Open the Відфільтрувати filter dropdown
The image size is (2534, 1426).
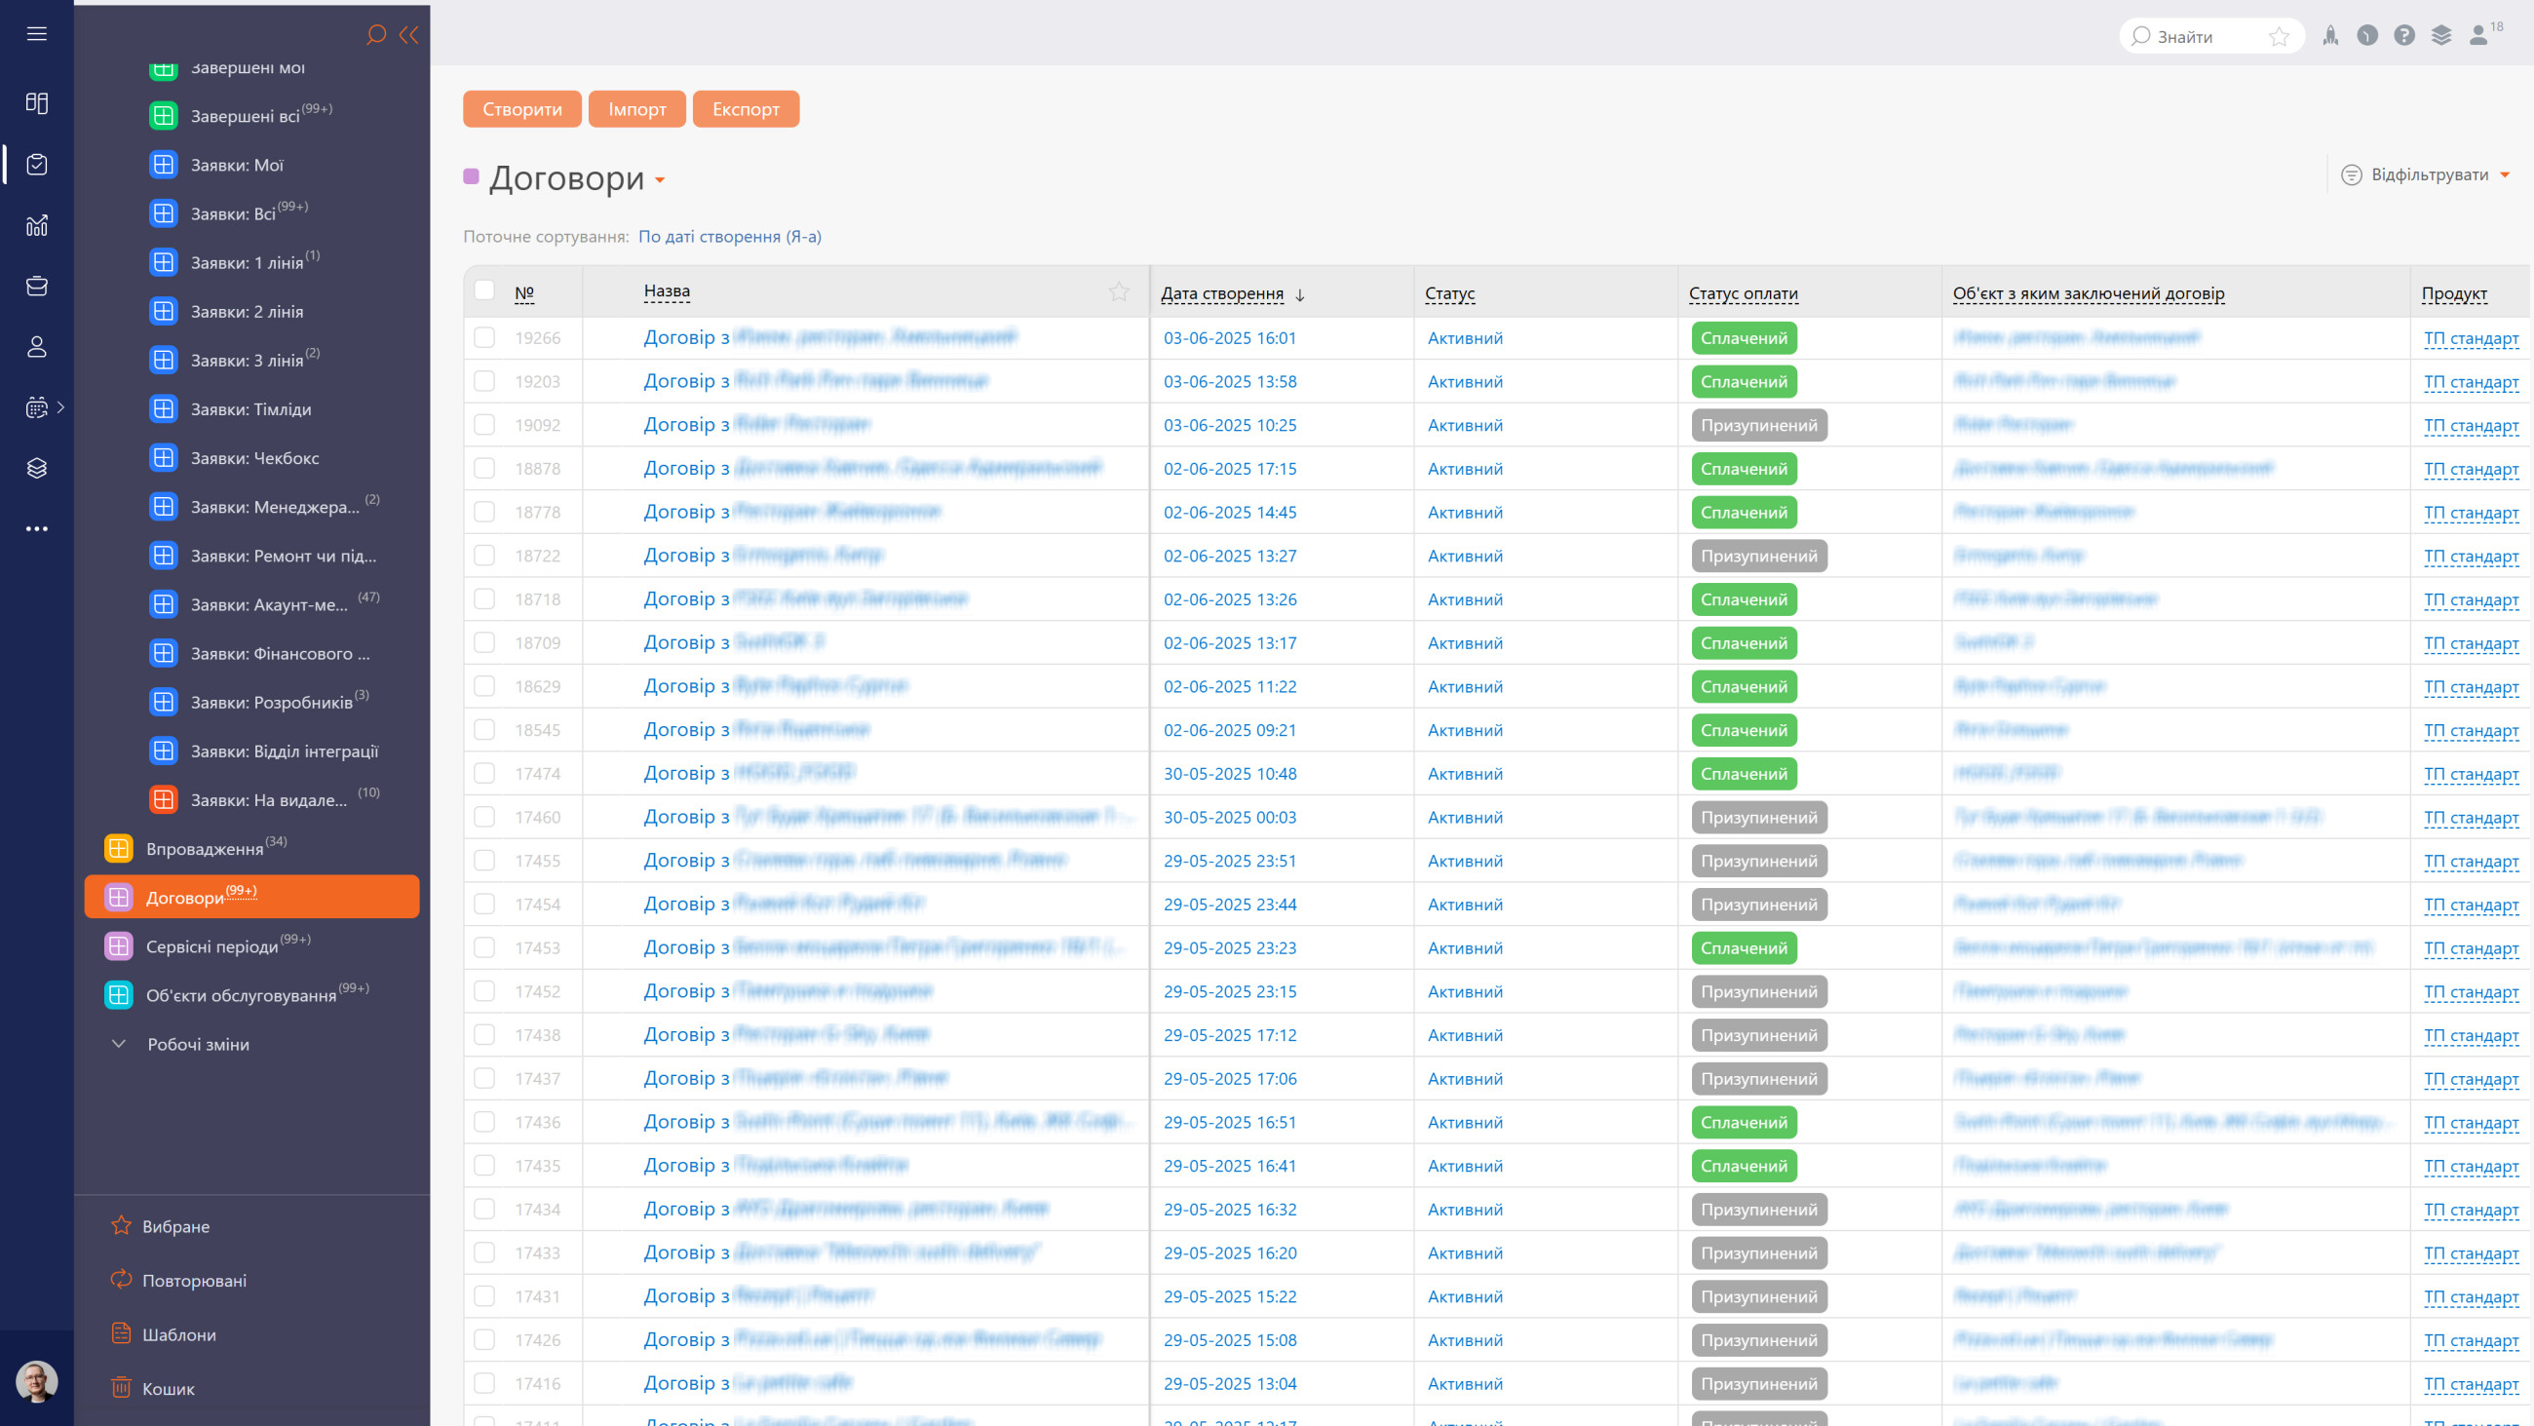coord(2427,174)
